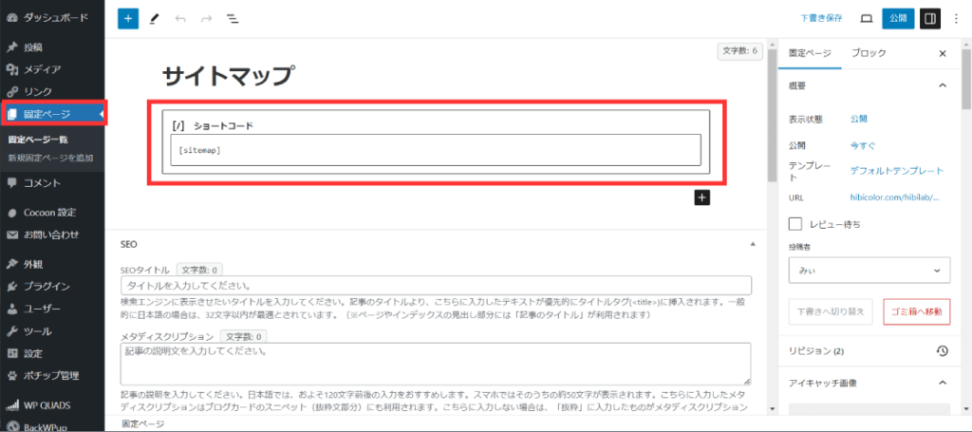This screenshot has height=432, width=972.
Task: Toggle the settings sidebar panel icon
Action: (x=930, y=18)
